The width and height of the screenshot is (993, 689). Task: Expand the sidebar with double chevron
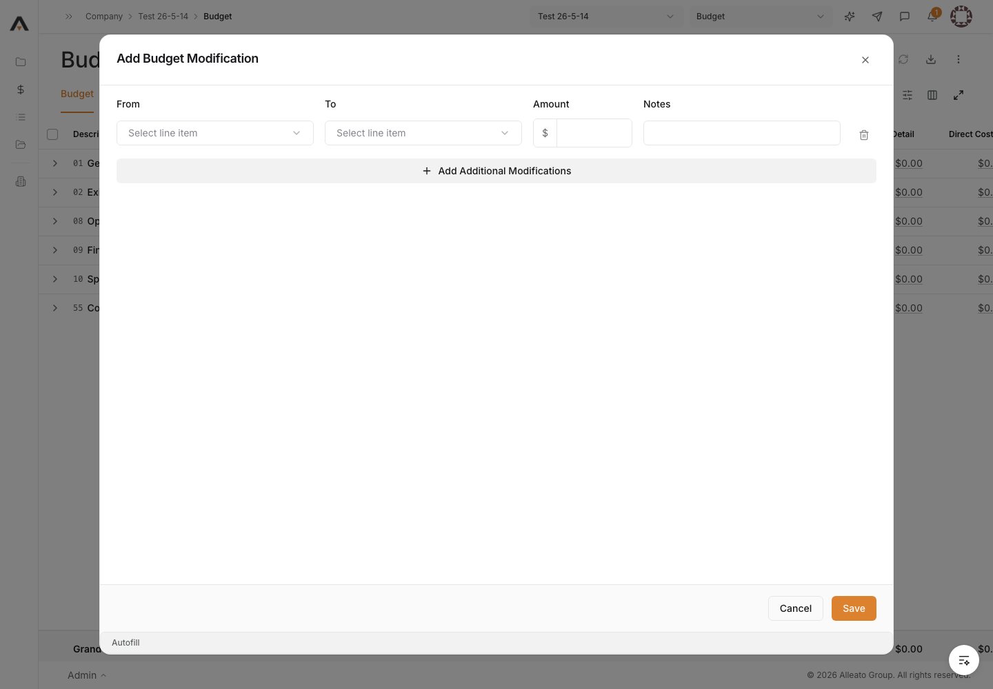pyautogui.click(x=69, y=17)
